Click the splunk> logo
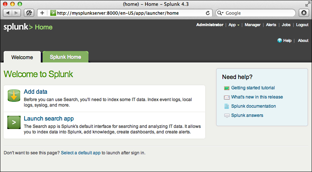Image resolution: width=312 pixels, height=172 pixels. (18, 27)
